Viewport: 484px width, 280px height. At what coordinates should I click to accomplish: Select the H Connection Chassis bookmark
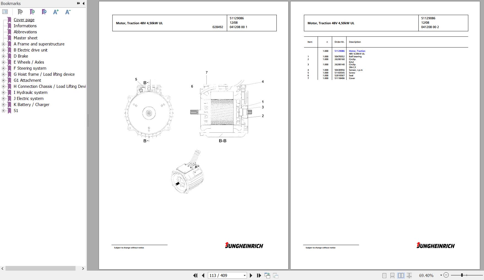click(x=50, y=86)
